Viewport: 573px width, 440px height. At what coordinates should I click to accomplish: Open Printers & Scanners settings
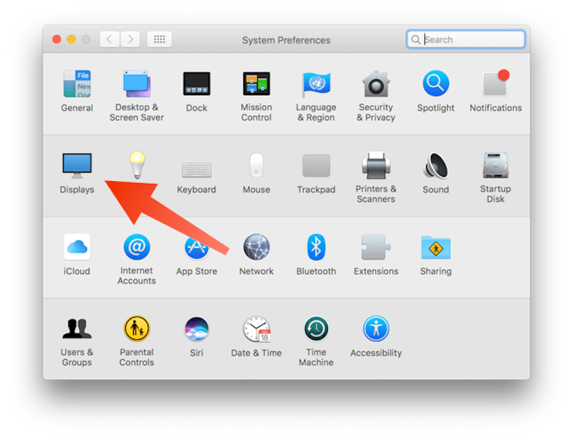point(375,165)
